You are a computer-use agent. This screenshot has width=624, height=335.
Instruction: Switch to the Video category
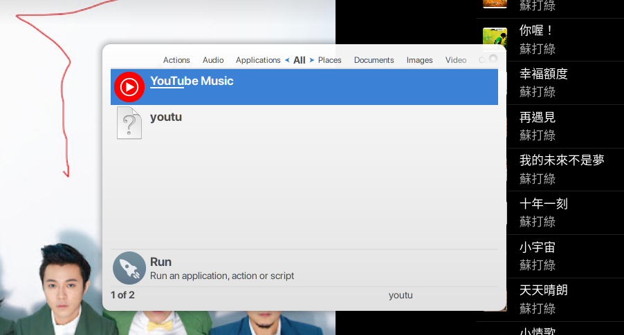click(x=456, y=60)
